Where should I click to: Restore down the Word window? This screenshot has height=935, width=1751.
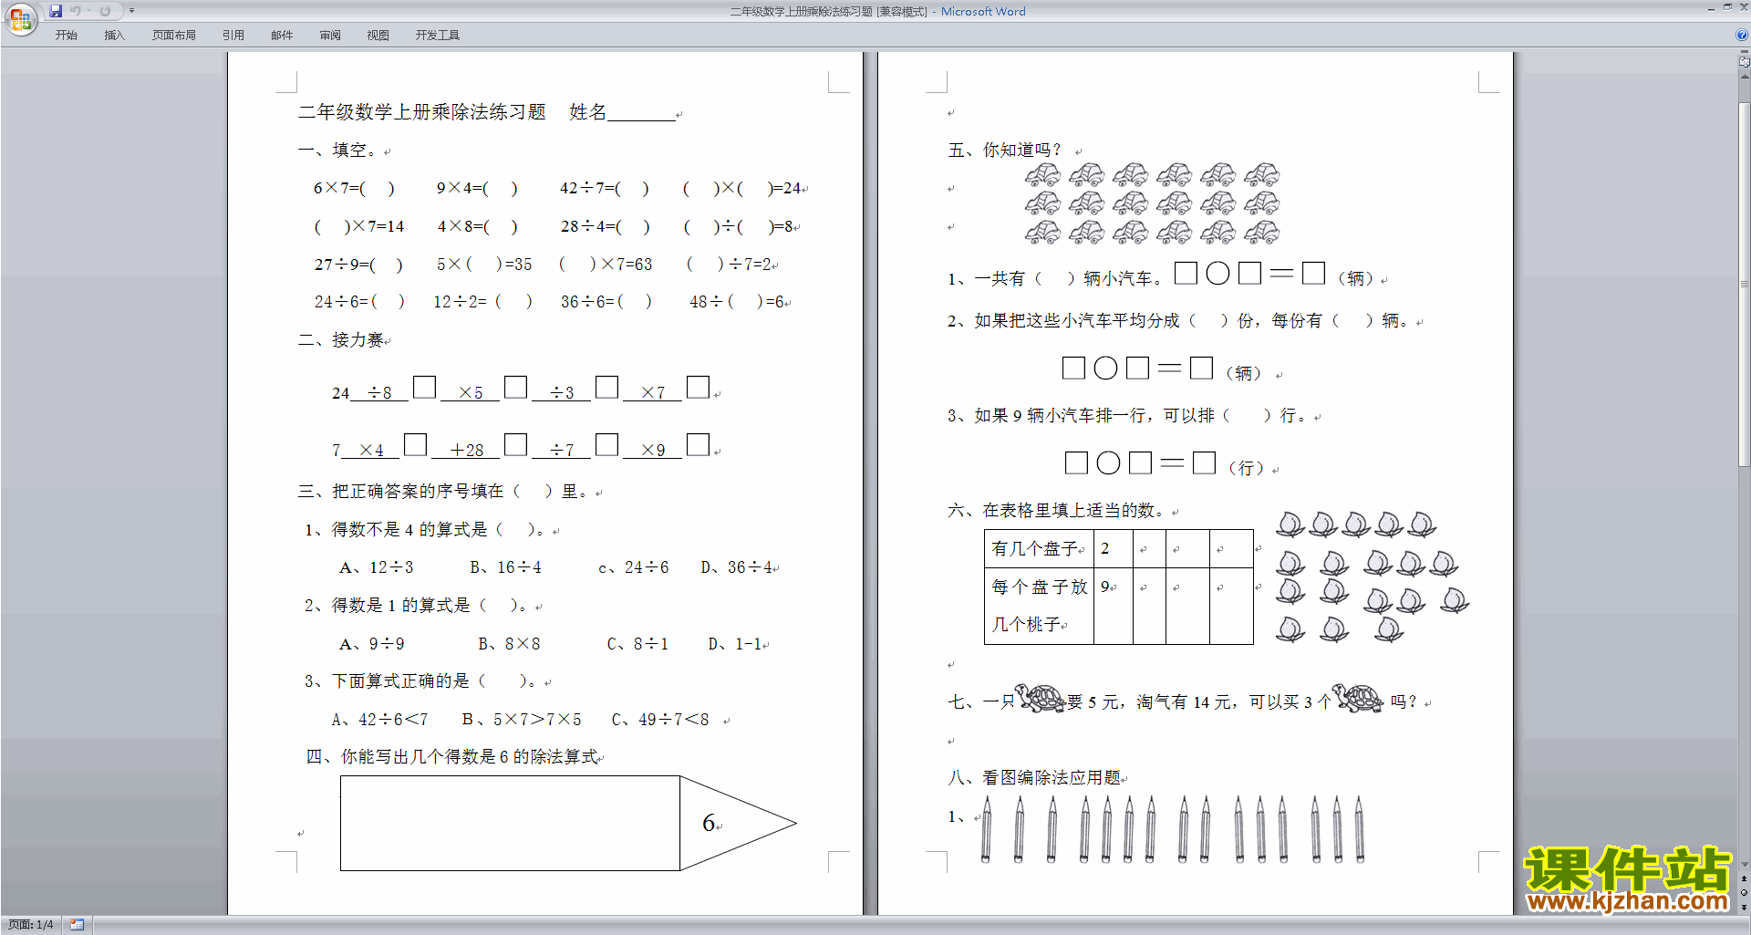1727,8
